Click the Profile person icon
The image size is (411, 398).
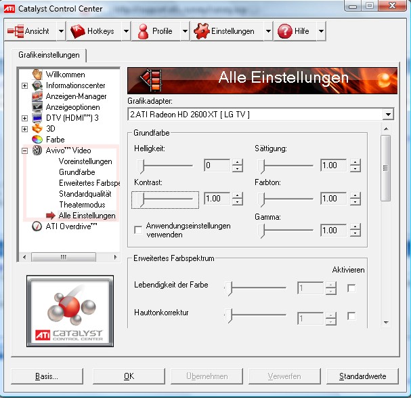pos(143,31)
